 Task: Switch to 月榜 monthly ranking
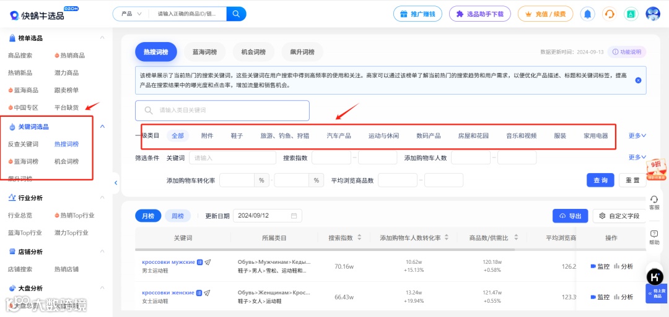pyautogui.click(x=148, y=216)
